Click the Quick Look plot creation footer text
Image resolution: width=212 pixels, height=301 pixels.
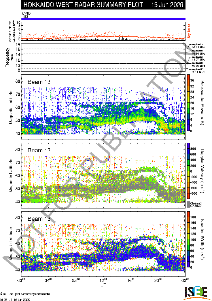[25, 294]
